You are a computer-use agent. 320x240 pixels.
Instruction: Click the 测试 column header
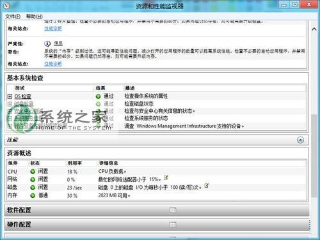pyautogui.click(x=20, y=88)
